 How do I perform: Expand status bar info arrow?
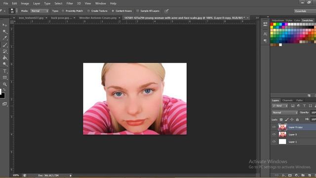coord(70,176)
